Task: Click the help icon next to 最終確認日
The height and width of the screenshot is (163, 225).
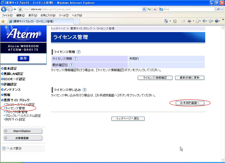Action: pos(72,64)
